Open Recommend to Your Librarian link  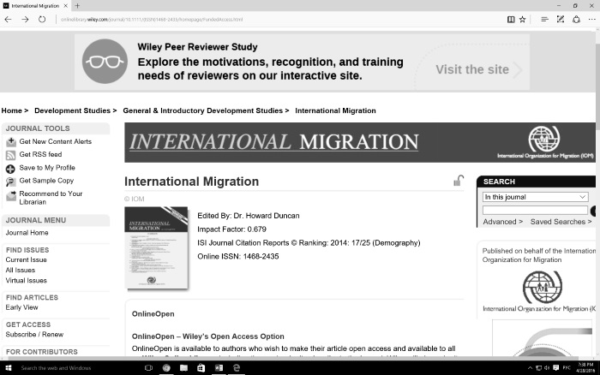click(51, 198)
